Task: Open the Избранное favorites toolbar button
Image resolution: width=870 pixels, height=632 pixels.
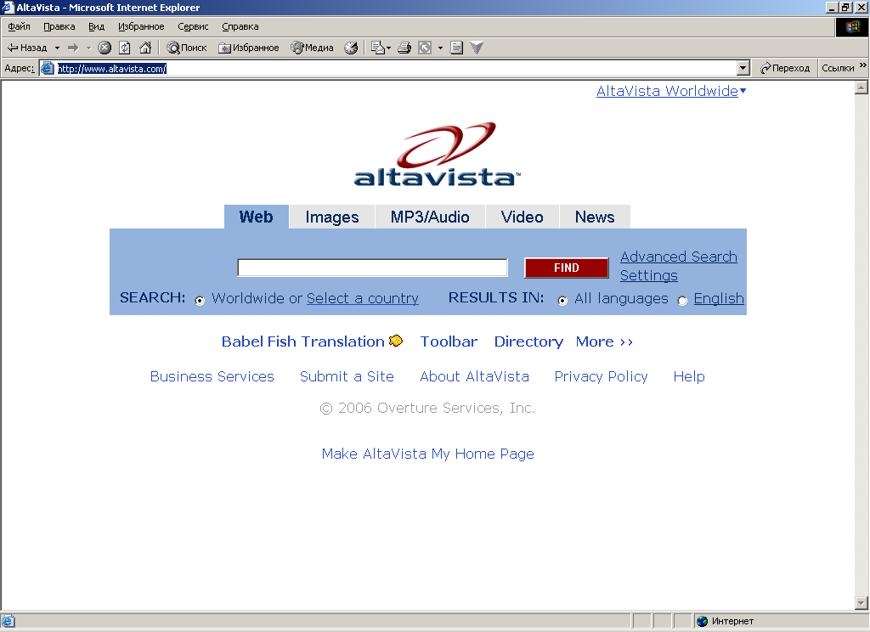Action: [x=249, y=48]
